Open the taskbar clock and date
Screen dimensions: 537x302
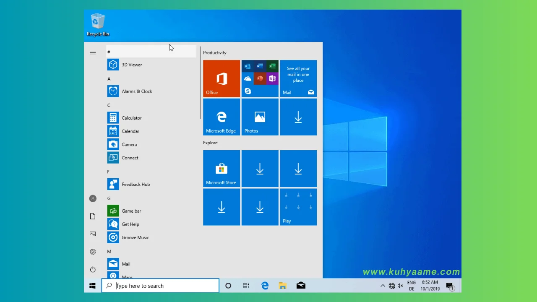430,286
